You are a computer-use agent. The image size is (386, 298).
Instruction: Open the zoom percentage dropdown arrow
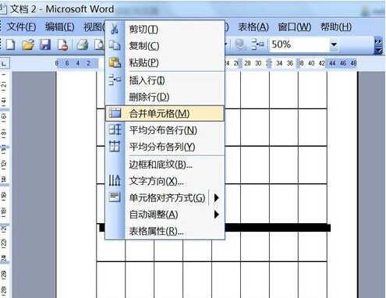[x=334, y=44]
